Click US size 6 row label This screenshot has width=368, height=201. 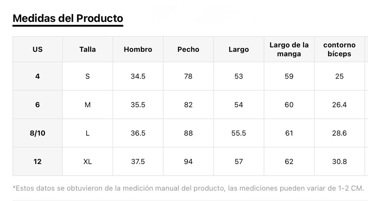[37, 104]
